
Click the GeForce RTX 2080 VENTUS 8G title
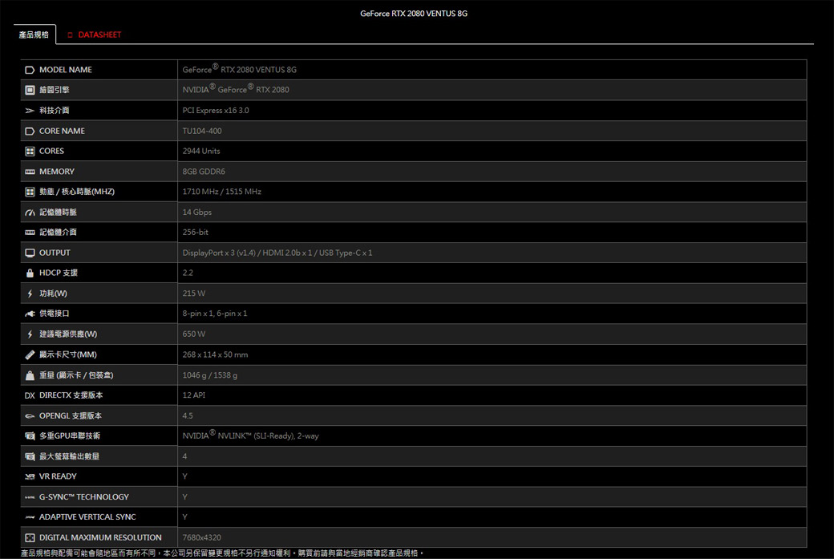point(414,14)
